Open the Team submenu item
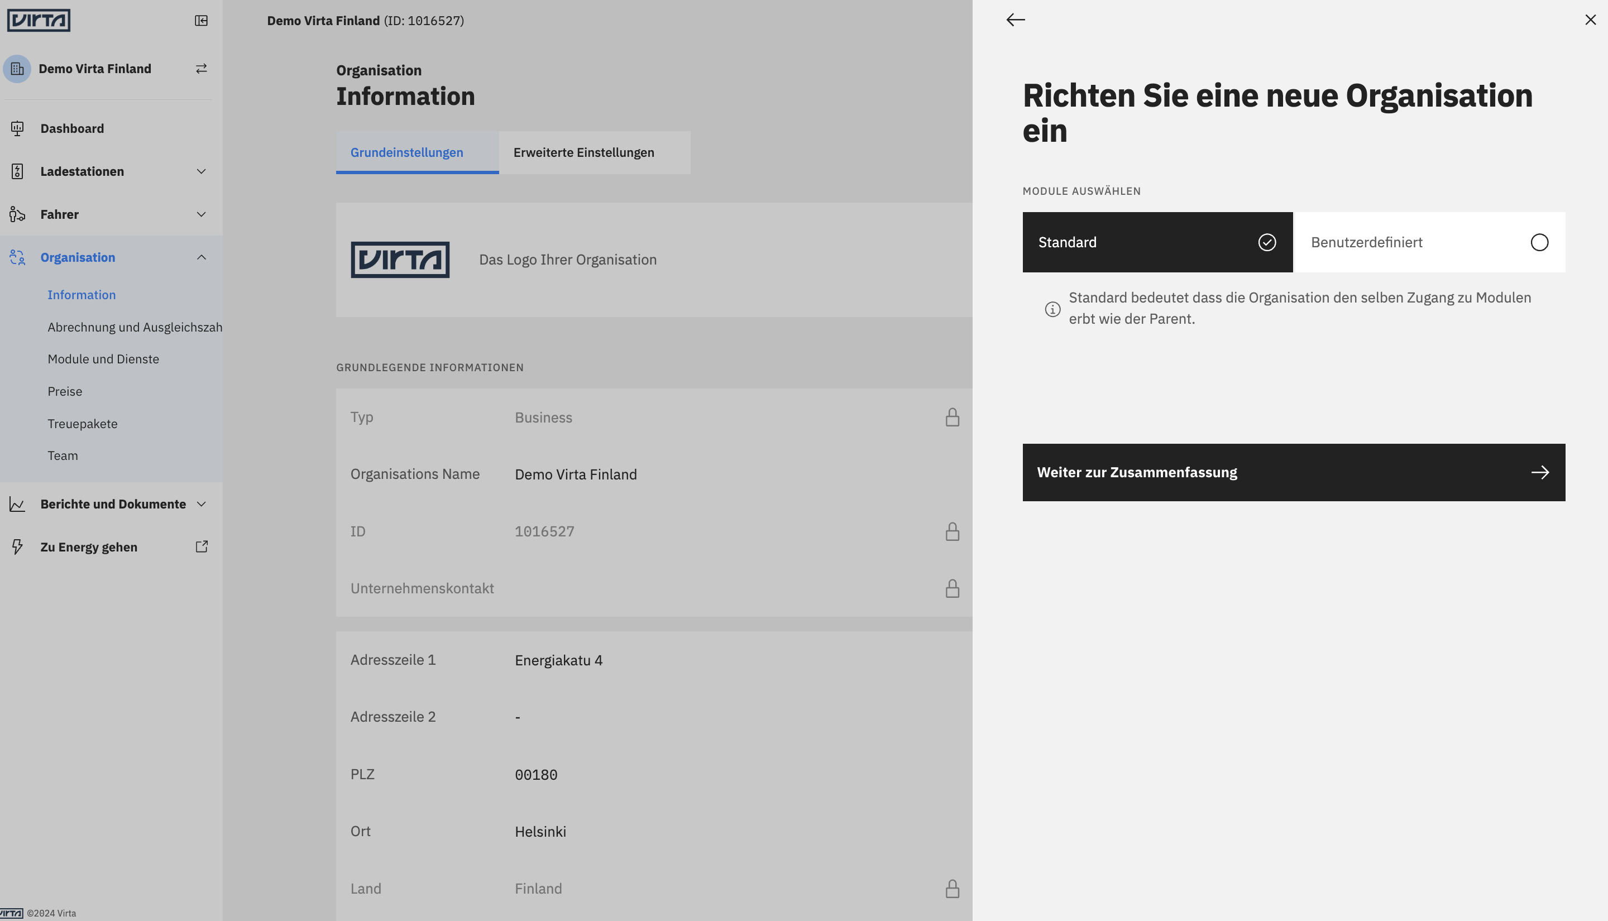 coord(63,455)
